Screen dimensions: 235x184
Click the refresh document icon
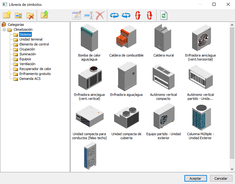164,15
